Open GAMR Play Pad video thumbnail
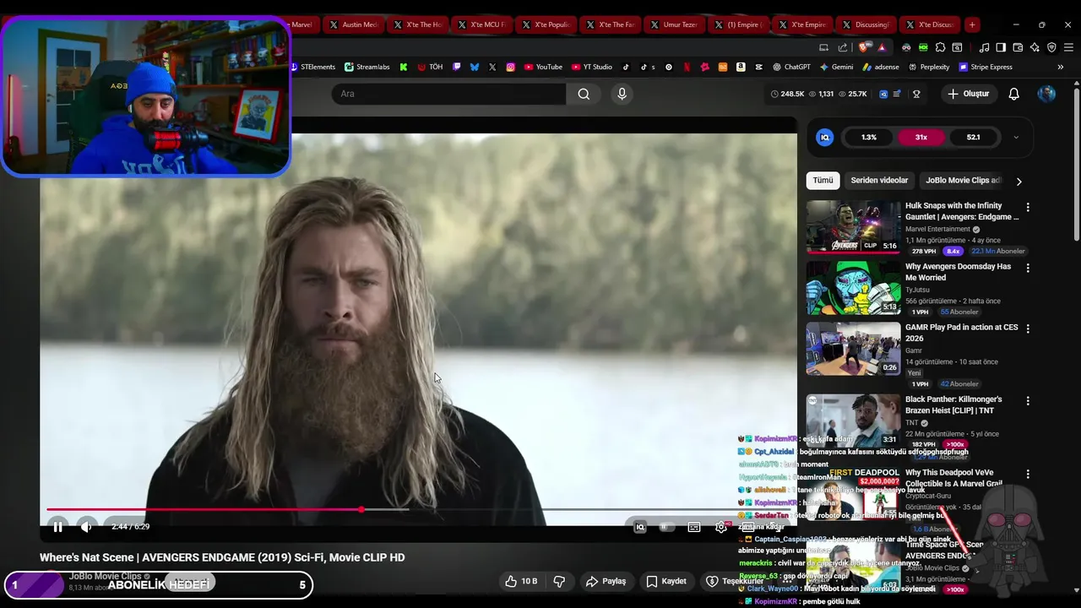Screen dimensions: 1081x608 (853, 348)
